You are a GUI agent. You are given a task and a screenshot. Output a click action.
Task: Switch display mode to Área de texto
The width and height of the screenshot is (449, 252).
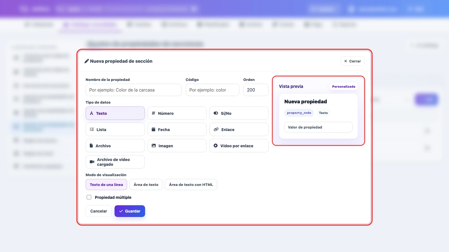[146, 185]
